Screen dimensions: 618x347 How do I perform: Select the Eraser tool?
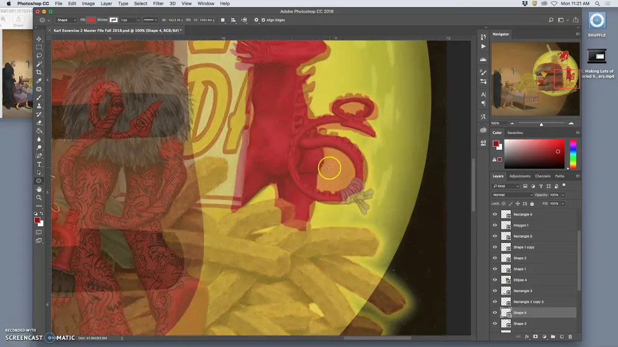(39, 123)
